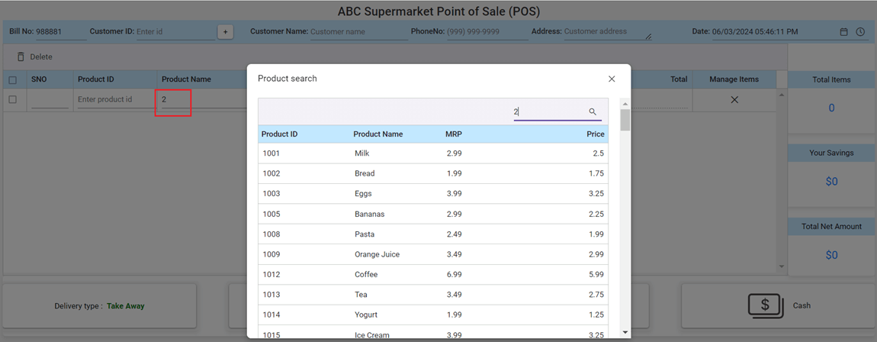Select the Orange Juice product row

432,254
